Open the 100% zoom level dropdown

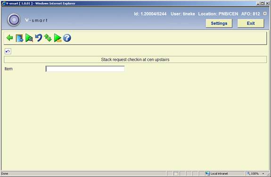pyautogui.click(x=263, y=174)
